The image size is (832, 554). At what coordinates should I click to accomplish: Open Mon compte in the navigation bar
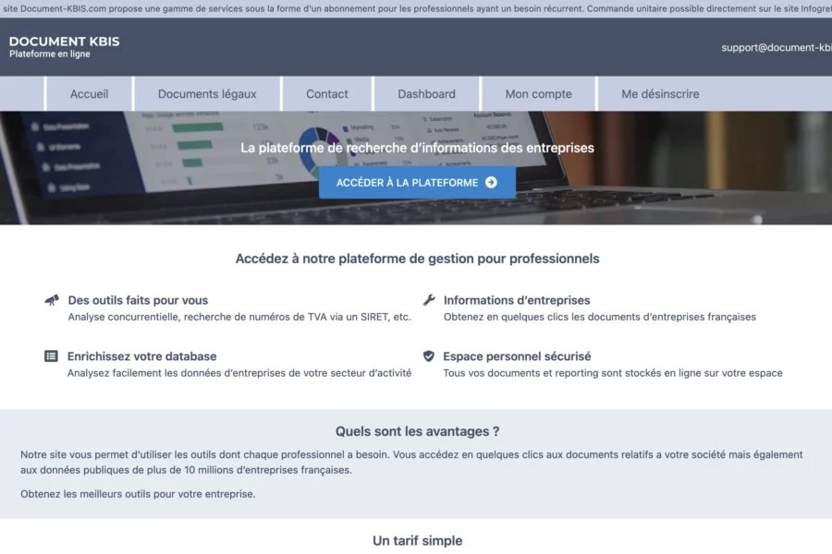coord(539,94)
